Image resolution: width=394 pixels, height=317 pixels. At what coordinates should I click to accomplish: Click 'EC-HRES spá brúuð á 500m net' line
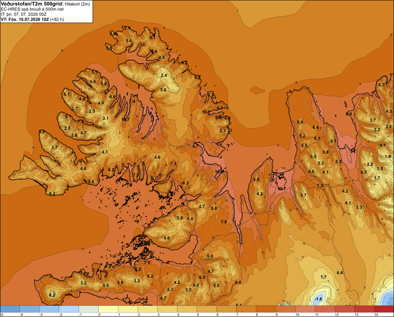[32, 9]
